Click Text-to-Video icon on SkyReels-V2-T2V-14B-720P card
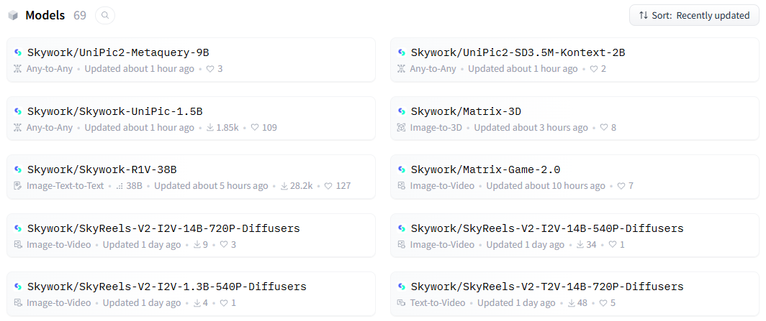Viewport: 766px width, 321px height. click(x=402, y=303)
